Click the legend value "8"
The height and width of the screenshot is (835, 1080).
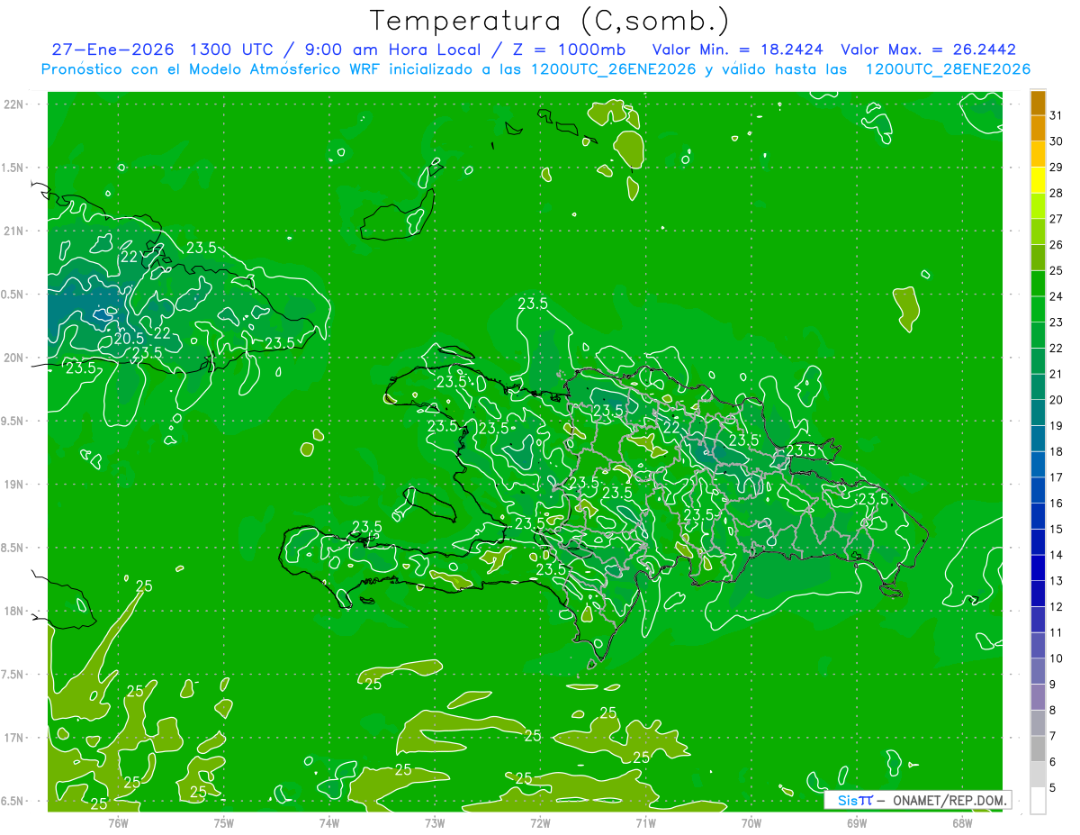(x=1053, y=710)
